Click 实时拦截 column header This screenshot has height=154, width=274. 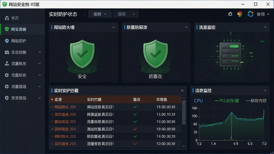(x=94, y=99)
